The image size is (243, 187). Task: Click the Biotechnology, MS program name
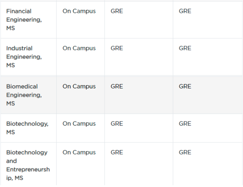[27, 128]
